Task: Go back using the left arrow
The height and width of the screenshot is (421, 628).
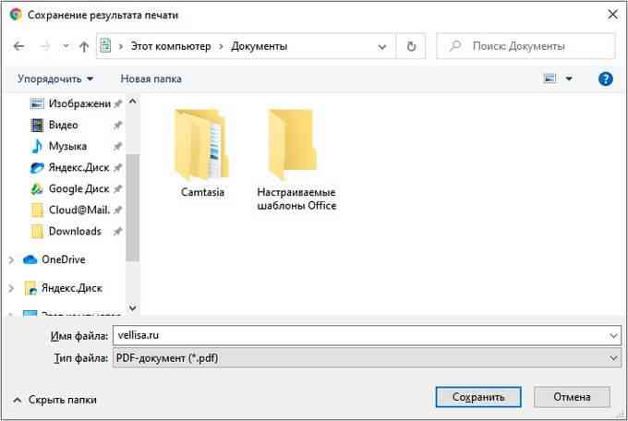Action: (x=18, y=46)
